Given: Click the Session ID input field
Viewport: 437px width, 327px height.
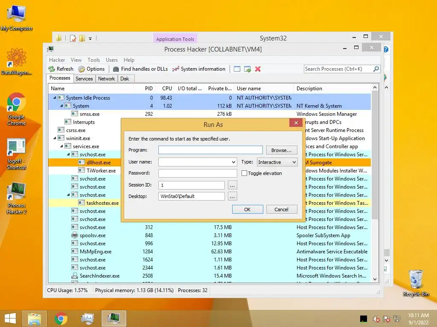Looking at the screenshot, I should pyautogui.click(x=192, y=185).
